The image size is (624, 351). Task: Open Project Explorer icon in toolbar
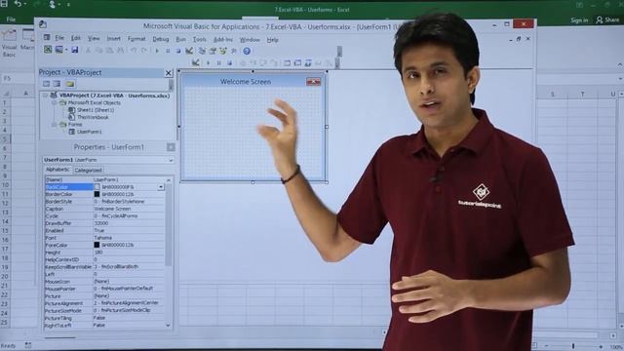click(202, 51)
